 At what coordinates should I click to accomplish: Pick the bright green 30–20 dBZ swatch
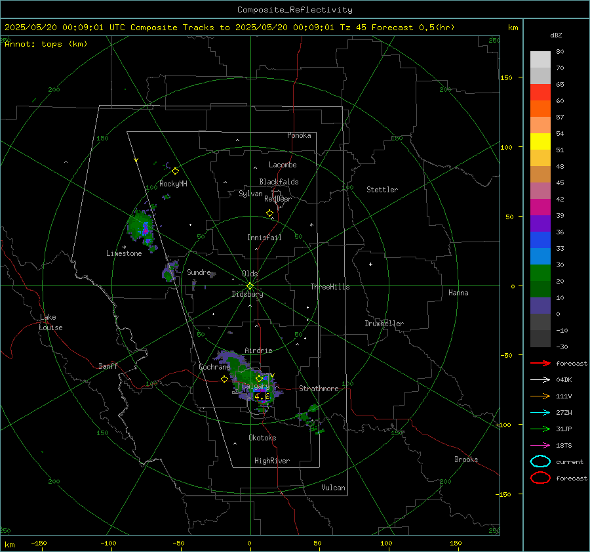pos(540,273)
